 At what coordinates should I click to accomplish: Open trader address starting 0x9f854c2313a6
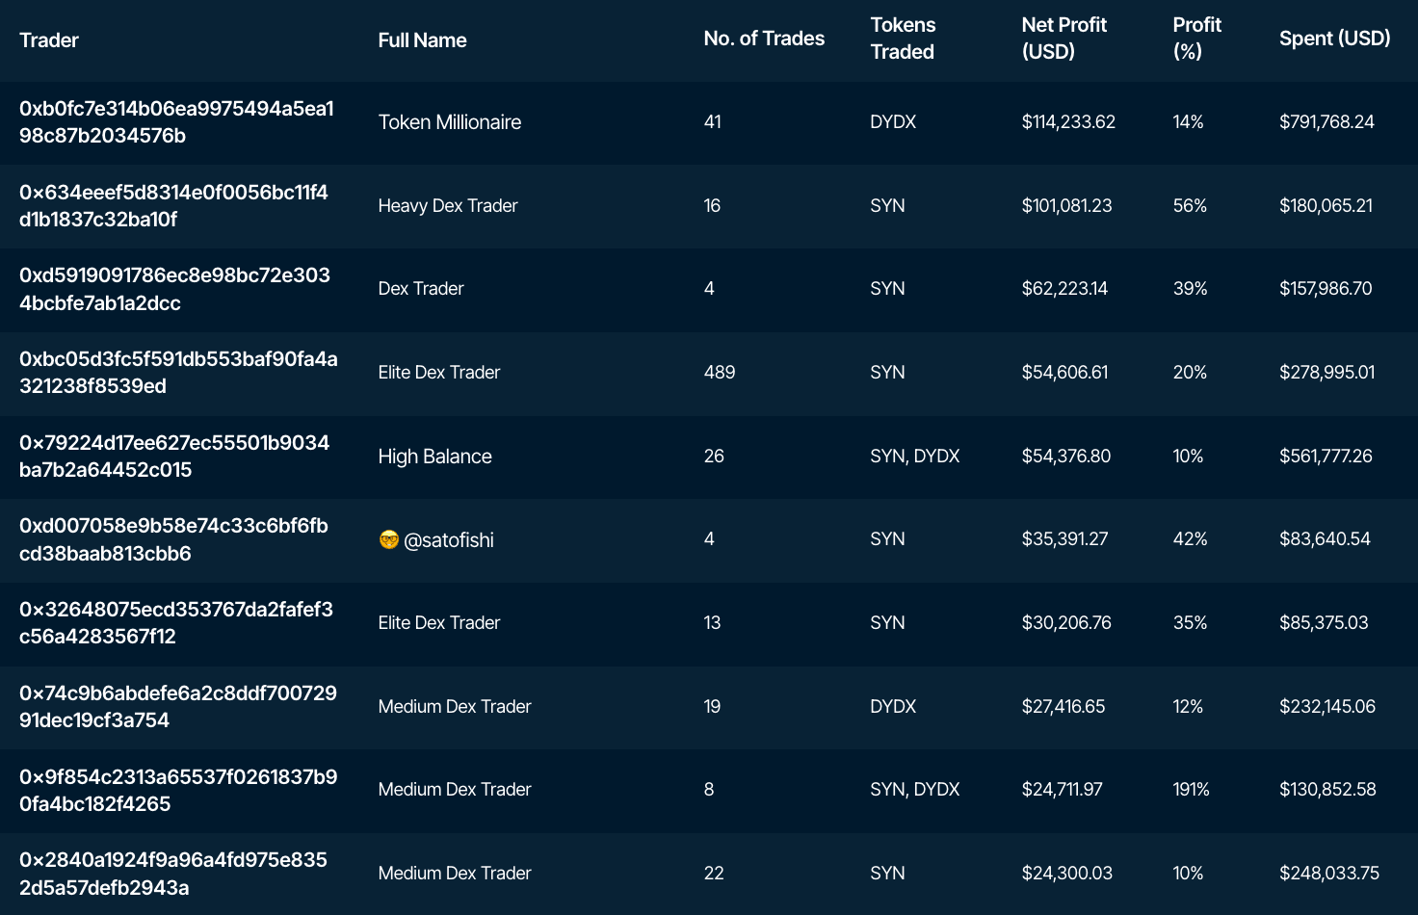coord(178,790)
